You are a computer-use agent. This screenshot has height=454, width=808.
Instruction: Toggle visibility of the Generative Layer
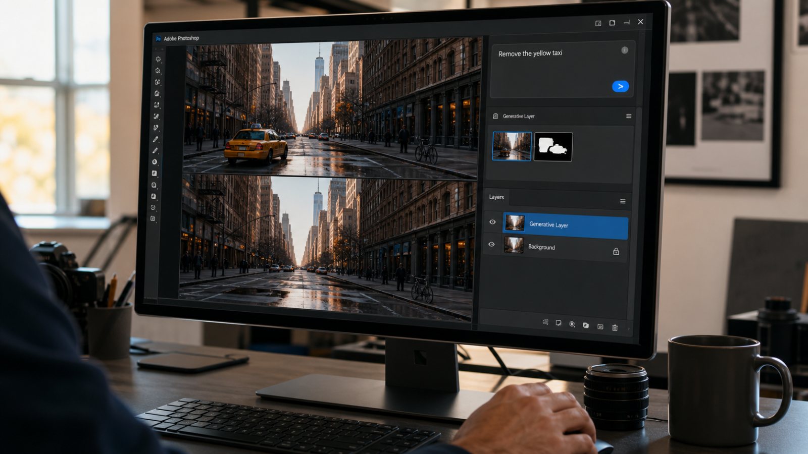point(492,222)
